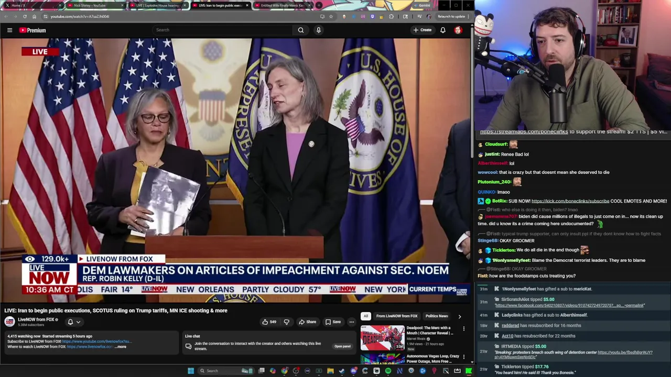Open Windows Start menu
The width and height of the screenshot is (671, 377).
tap(191, 371)
